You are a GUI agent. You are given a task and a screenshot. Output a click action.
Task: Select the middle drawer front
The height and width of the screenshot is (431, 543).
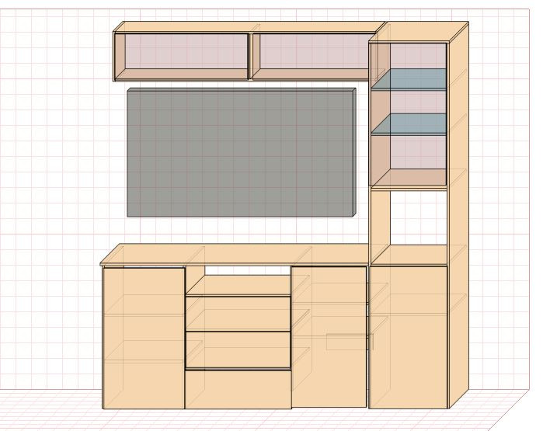[238, 349]
